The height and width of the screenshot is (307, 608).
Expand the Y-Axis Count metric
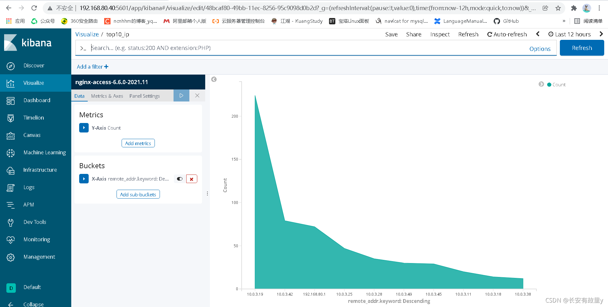[x=84, y=128]
